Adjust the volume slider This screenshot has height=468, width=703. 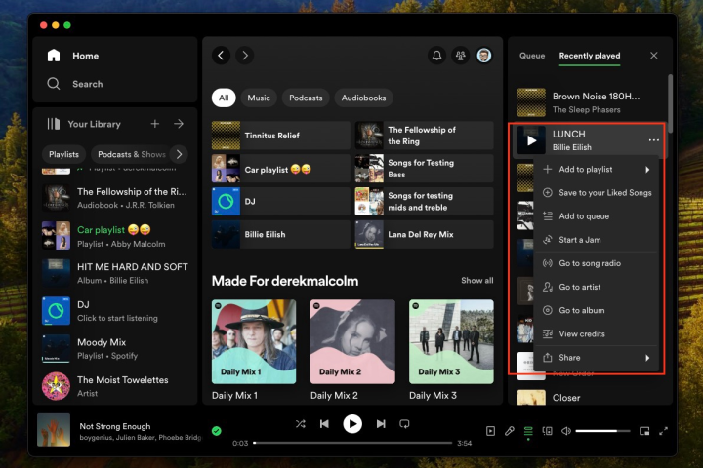(x=602, y=431)
